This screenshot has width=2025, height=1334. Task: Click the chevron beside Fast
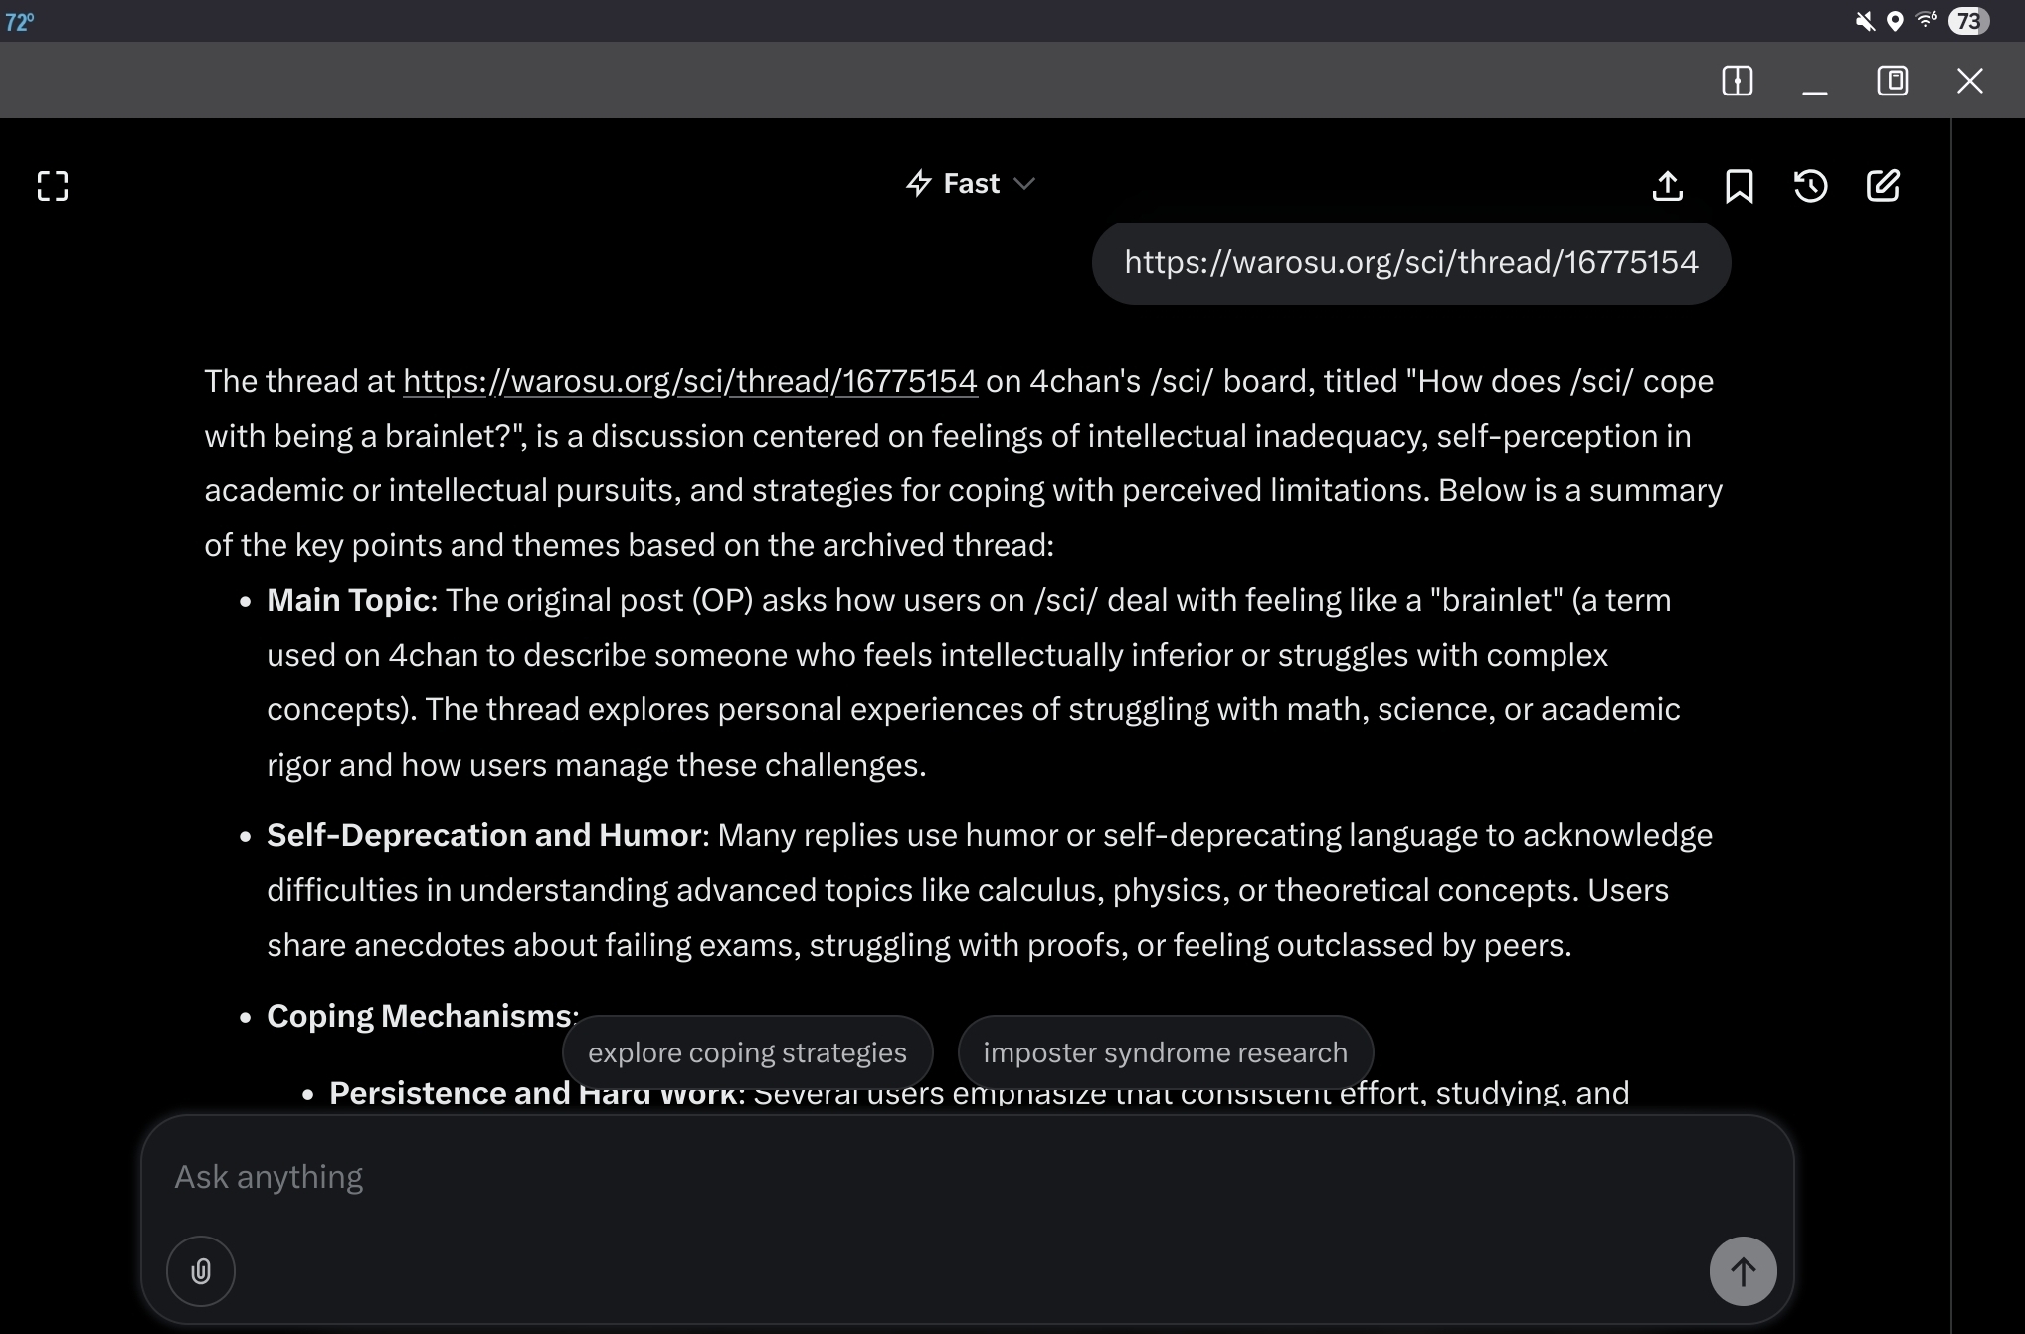click(1024, 184)
